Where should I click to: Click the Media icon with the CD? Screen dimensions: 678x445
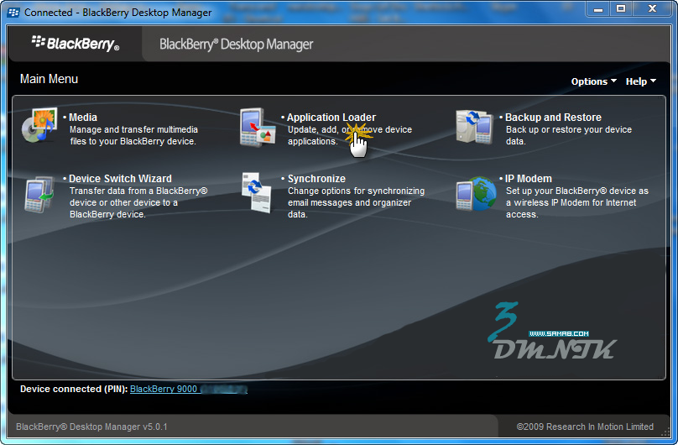tap(39, 127)
